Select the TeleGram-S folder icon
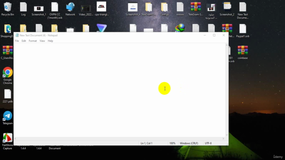 tap(148, 9)
